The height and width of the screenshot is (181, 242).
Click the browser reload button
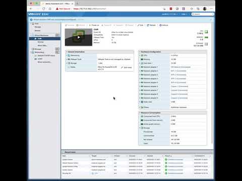(43, 9)
